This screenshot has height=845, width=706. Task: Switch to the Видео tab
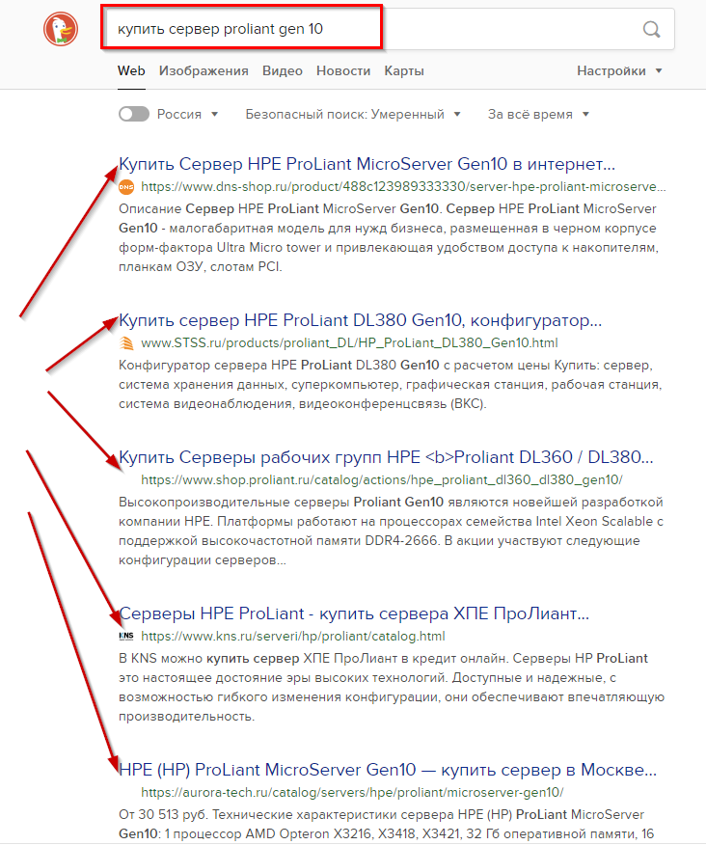tap(283, 71)
